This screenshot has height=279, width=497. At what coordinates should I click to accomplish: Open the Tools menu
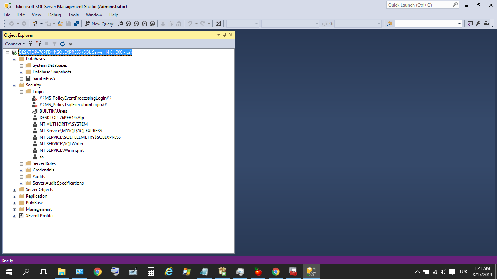click(x=73, y=15)
